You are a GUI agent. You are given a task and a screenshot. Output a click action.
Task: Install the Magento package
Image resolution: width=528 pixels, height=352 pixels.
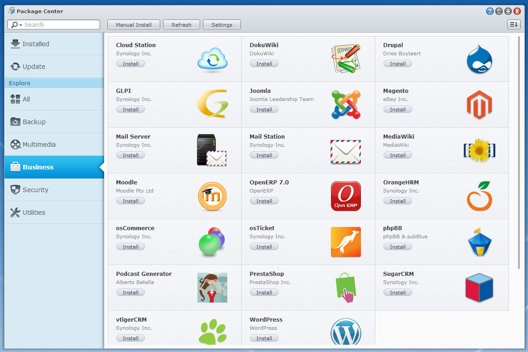pos(398,110)
